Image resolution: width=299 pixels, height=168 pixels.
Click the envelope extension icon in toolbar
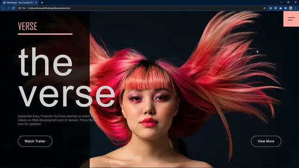pos(271,8)
